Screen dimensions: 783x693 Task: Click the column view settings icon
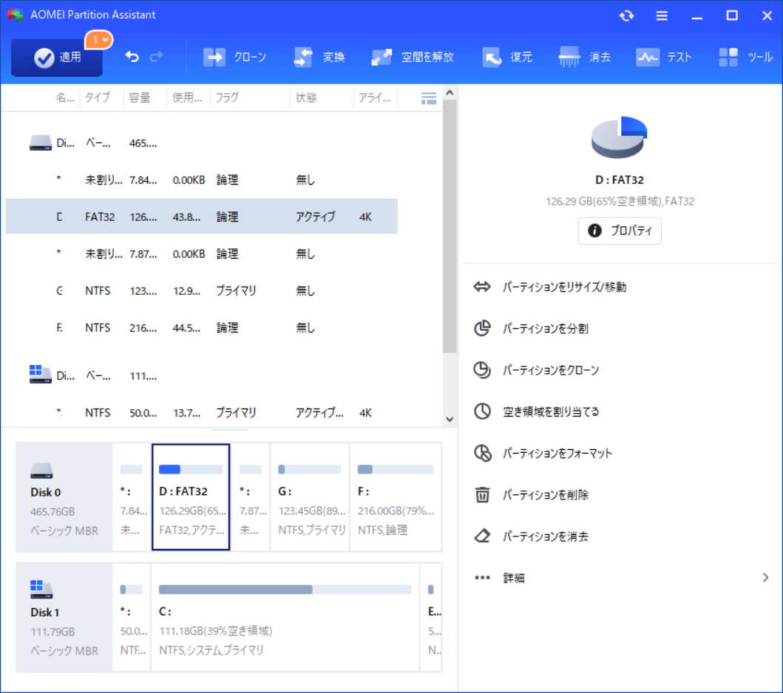(x=428, y=98)
